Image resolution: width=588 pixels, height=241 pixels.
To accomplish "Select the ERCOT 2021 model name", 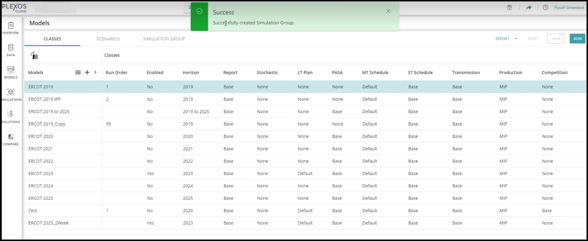I will coord(41,149).
